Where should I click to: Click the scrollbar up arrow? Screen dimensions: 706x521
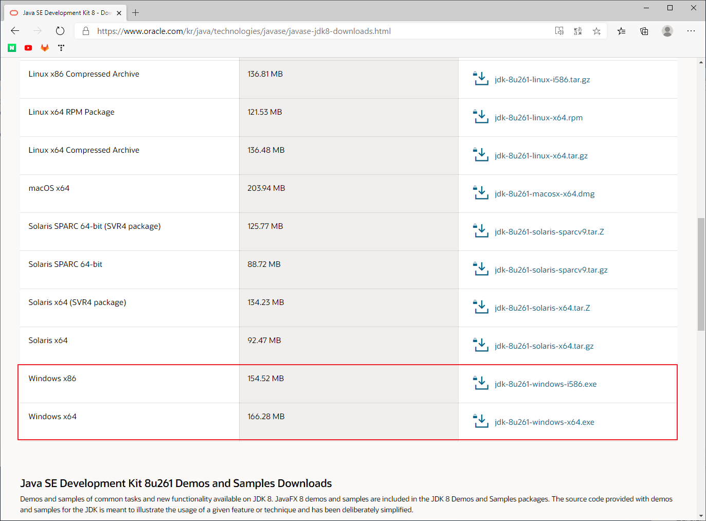(x=701, y=62)
